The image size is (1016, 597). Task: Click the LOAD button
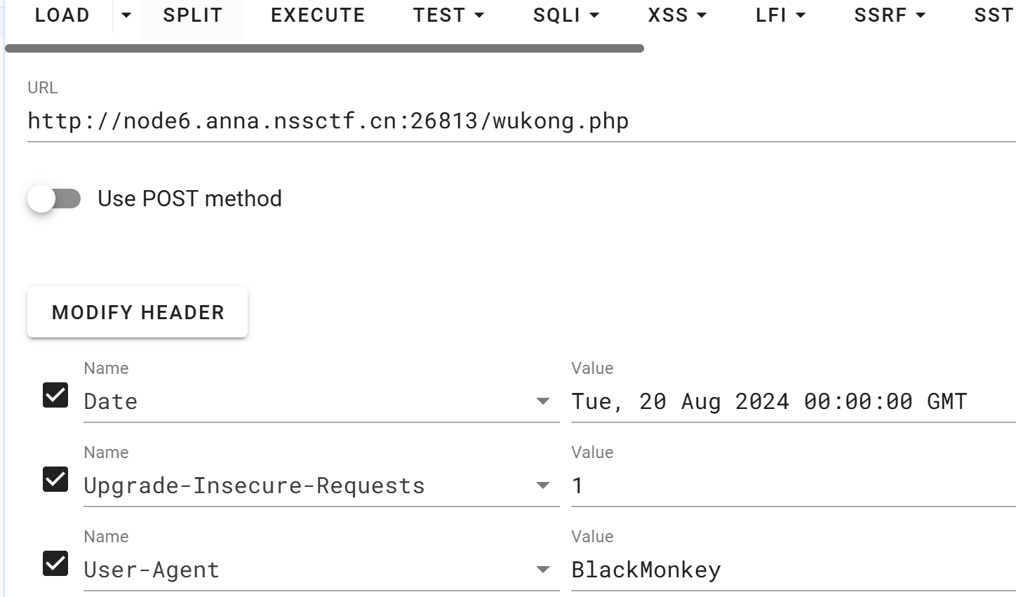(62, 15)
